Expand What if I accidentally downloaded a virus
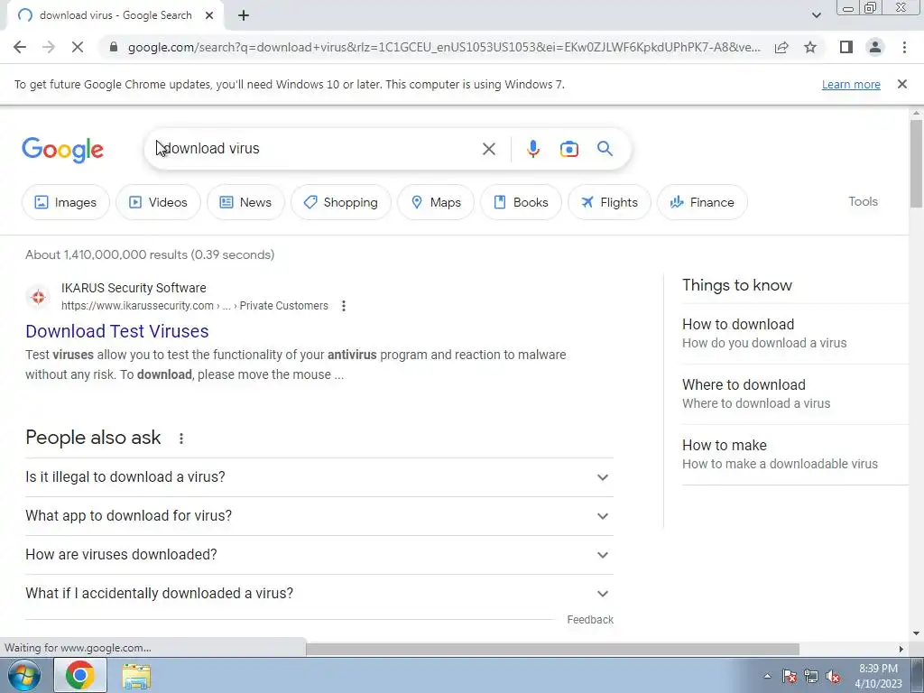924x693 pixels. coord(319,594)
